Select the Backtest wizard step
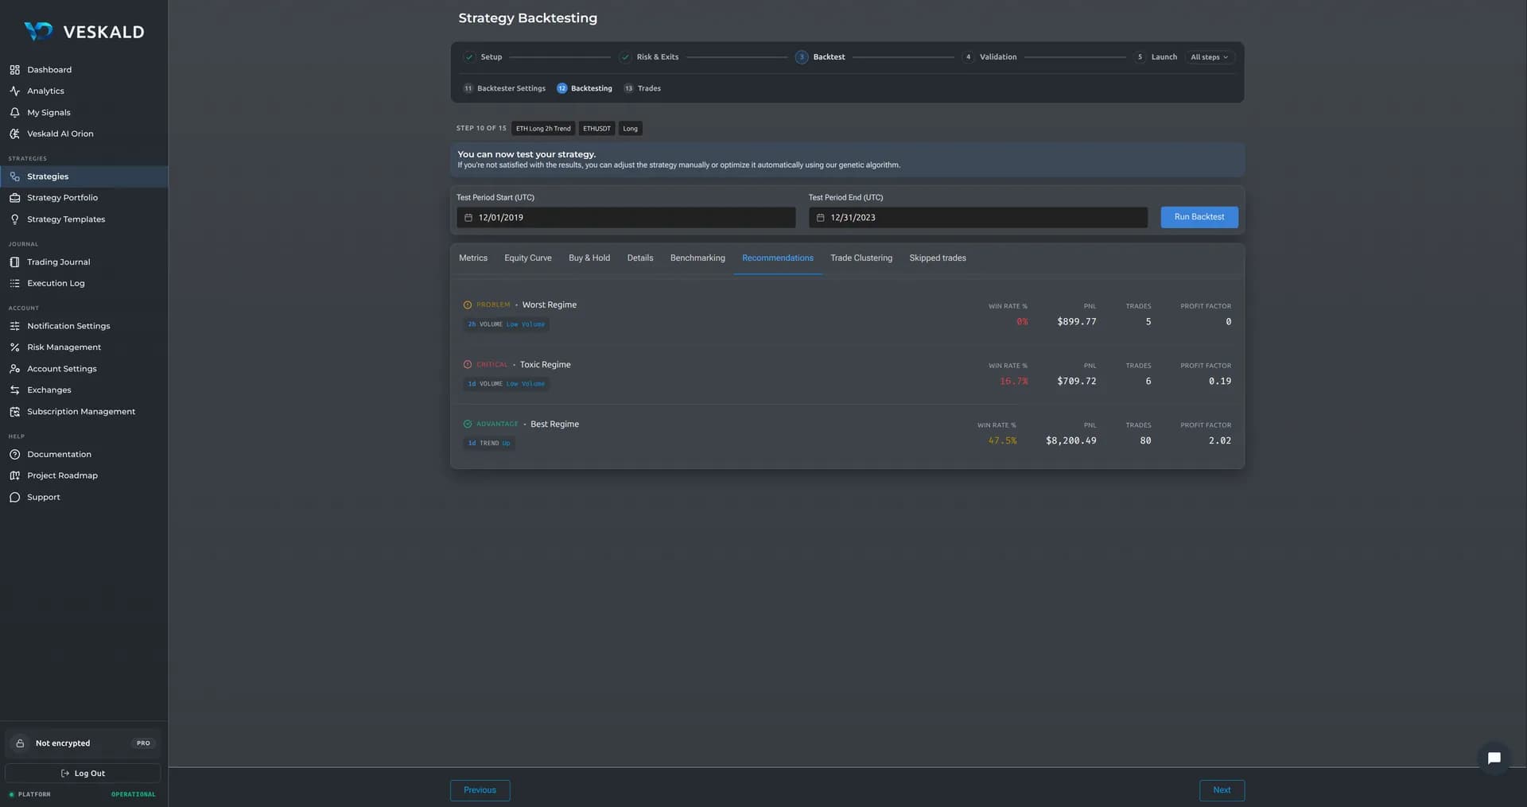 [x=820, y=57]
